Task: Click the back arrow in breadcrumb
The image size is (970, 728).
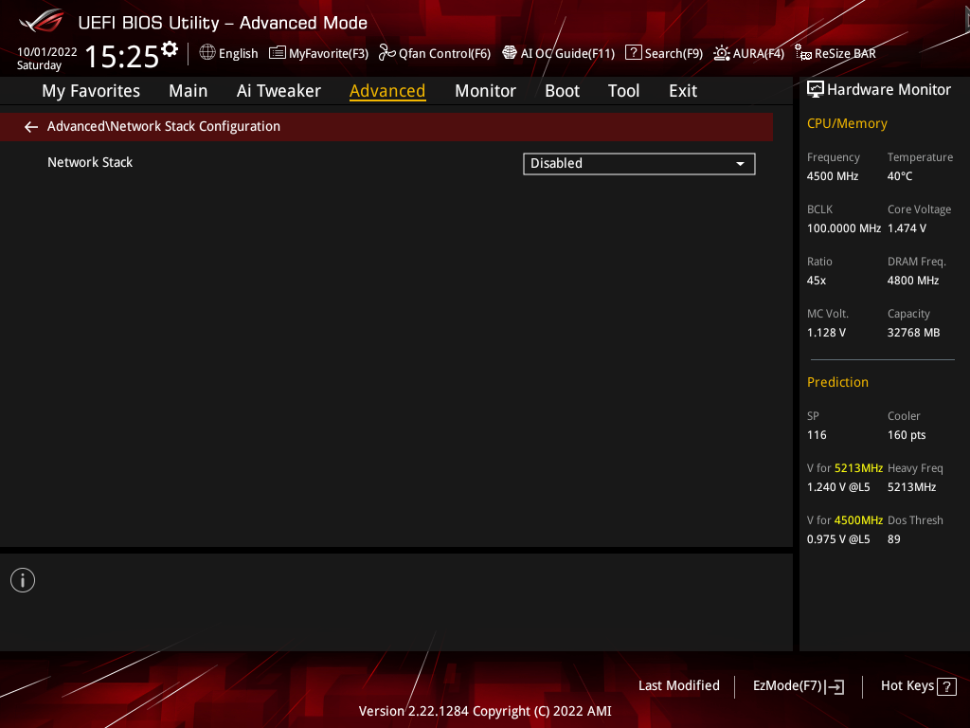Action: pos(31,127)
